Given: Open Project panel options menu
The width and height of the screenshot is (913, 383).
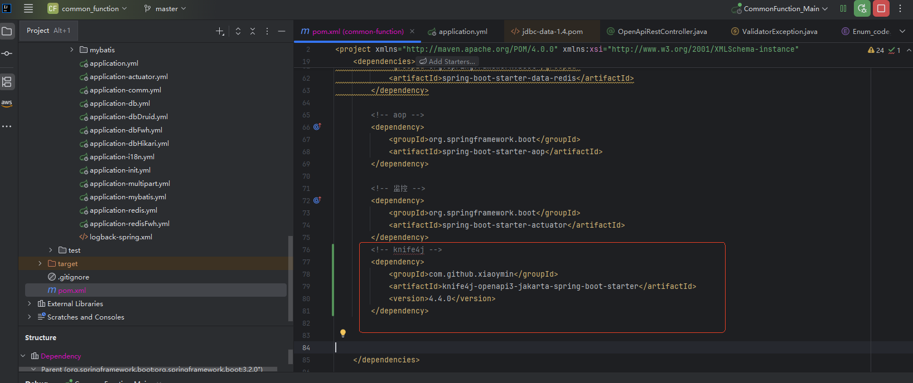Looking at the screenshot, I should click(267, 31).
